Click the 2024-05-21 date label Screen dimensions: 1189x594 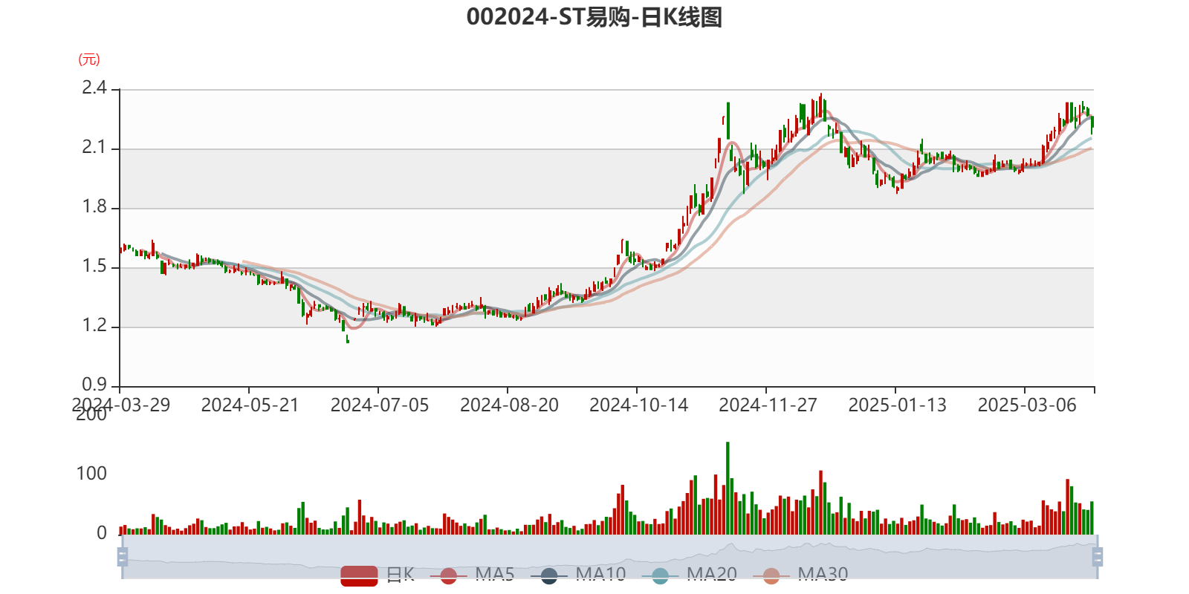point(250,405)
